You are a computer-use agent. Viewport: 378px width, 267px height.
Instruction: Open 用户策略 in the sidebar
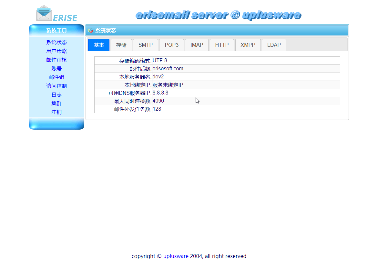[56, 51]
